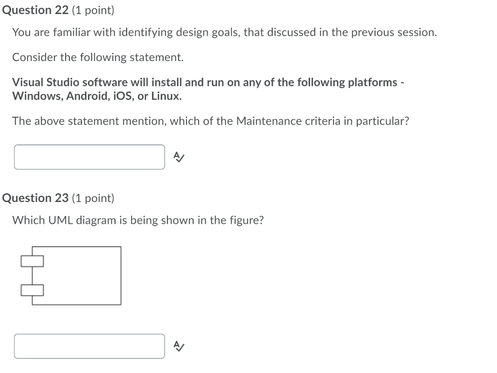Click the Maintenance criteria question text
Viewport: 497px width, 373px height.
(x=211, y=121)
